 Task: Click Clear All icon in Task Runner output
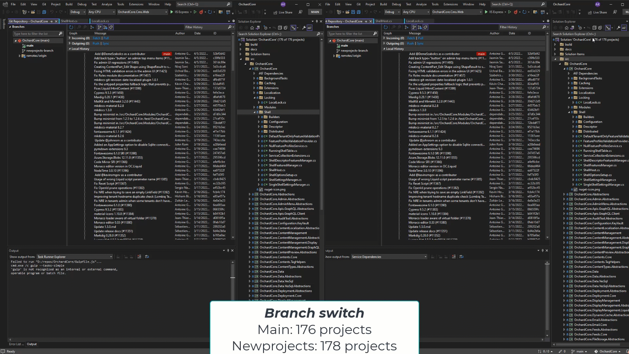[x=139, y=257]
